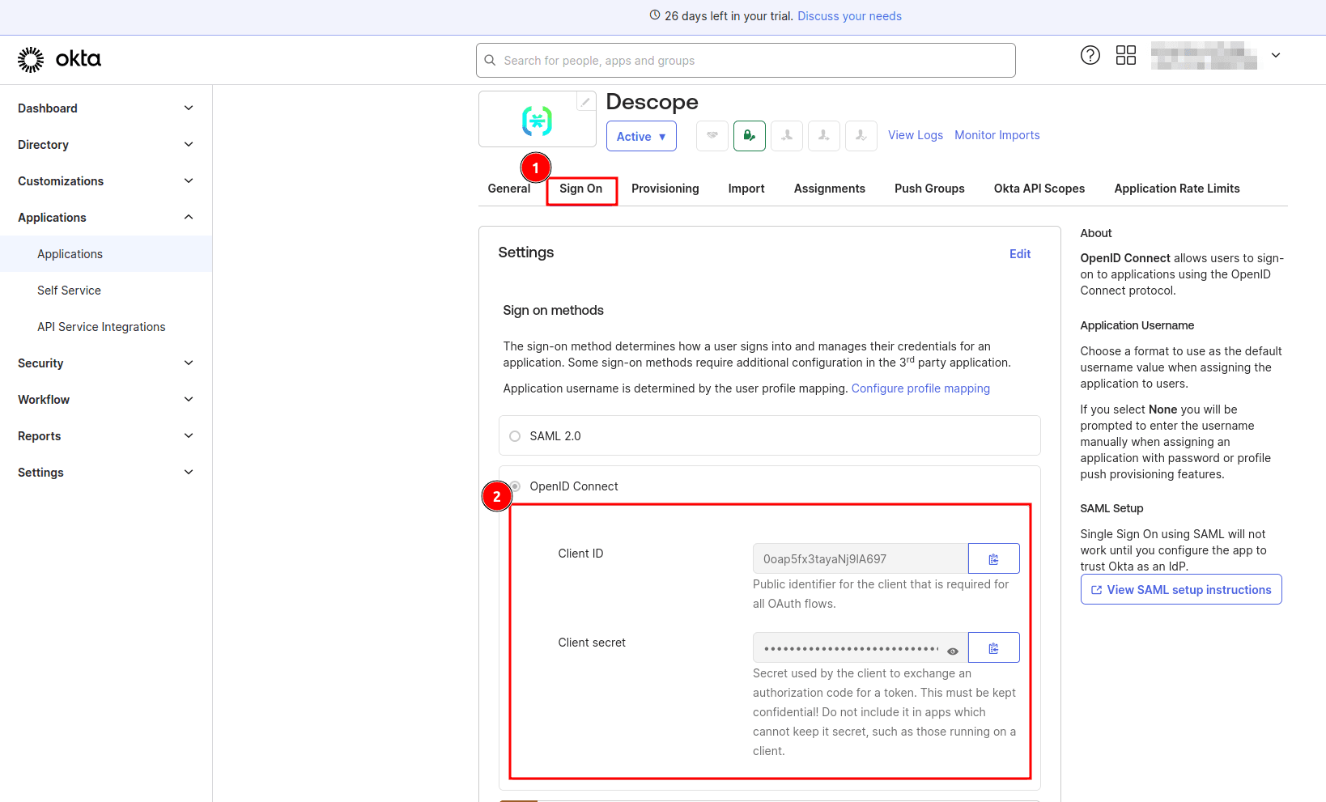Click the Configure profile mapping link
Screen dimensions: 1326x802
pyautogui.click(x=920, y=388)
